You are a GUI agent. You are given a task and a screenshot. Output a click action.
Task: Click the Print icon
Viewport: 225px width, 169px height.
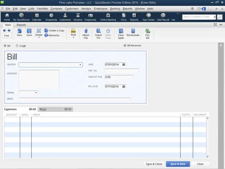point(73,32)
